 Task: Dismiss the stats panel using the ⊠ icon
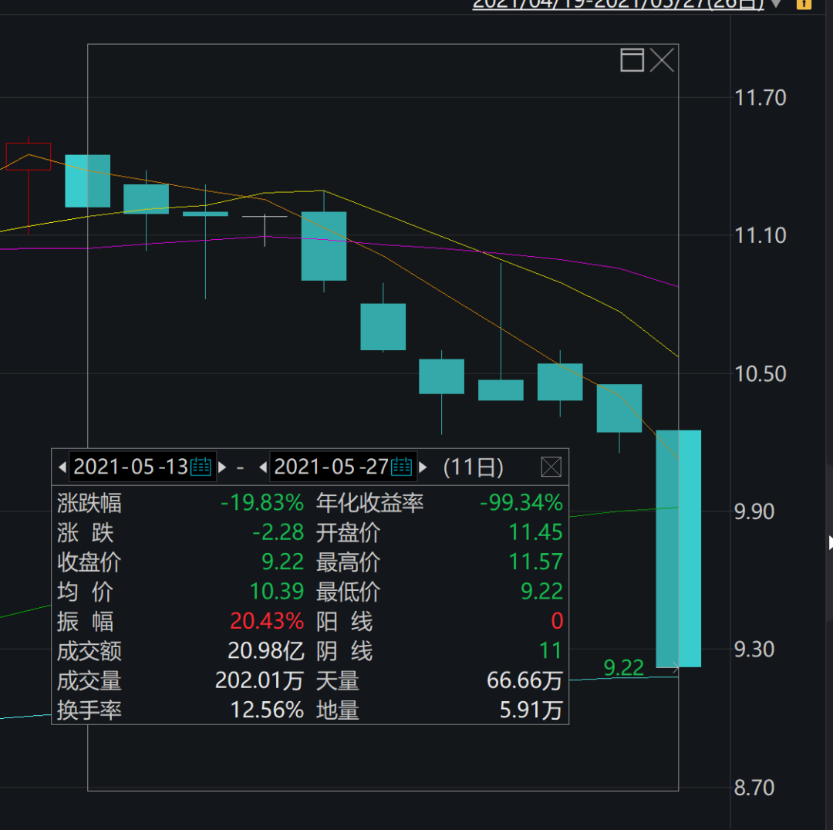point(552,466)
